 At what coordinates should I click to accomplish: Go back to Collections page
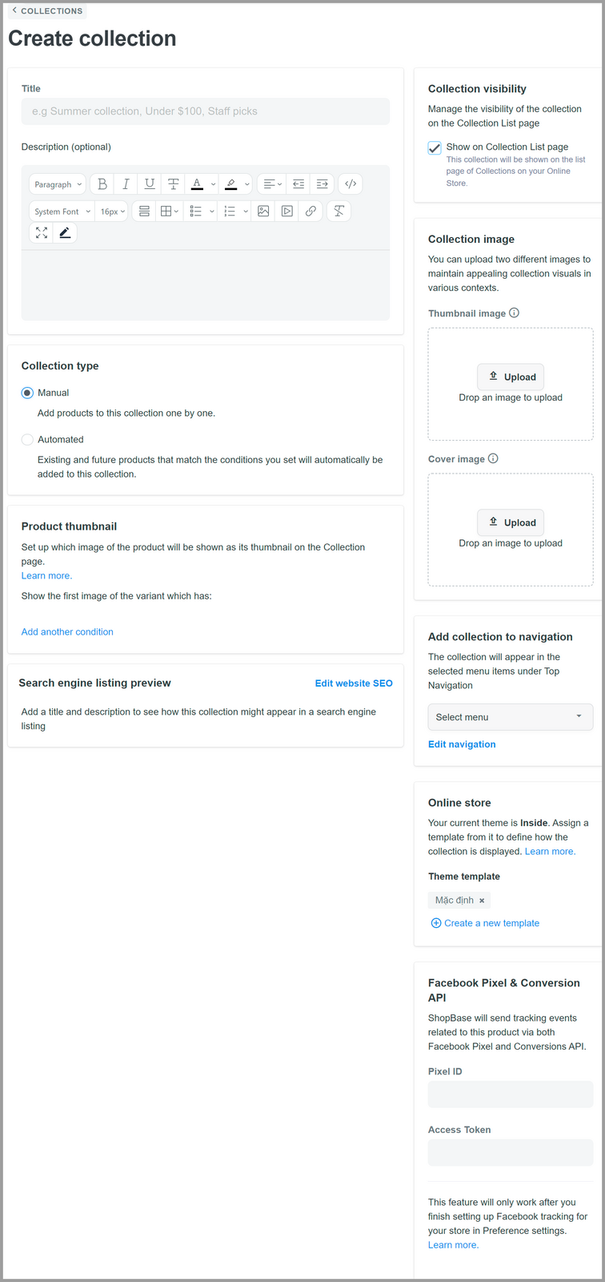click(x=47, y=11)
